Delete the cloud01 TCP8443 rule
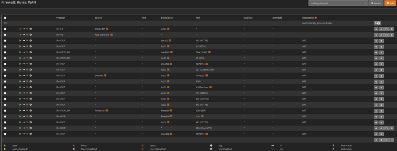This screenshot has height=151, width=397. coord(381,64)
